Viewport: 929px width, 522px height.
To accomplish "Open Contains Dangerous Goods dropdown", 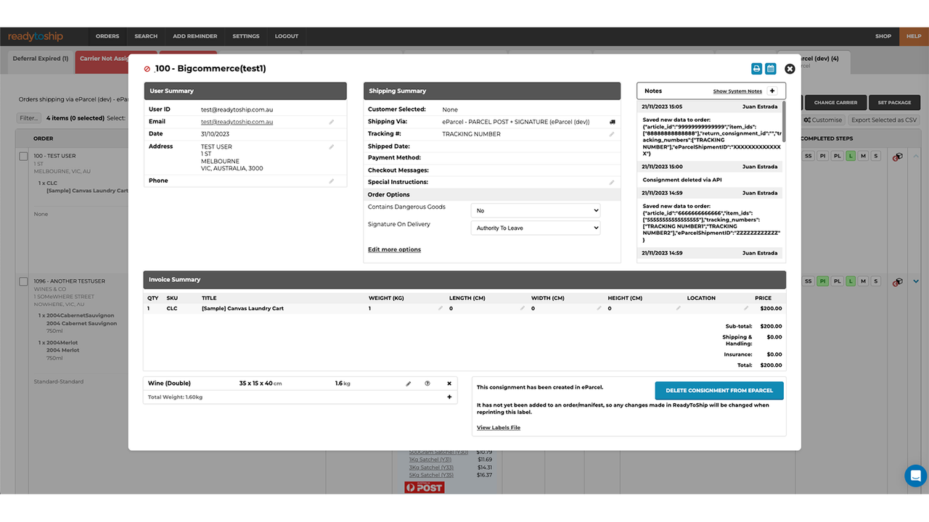I will point(536,210).
